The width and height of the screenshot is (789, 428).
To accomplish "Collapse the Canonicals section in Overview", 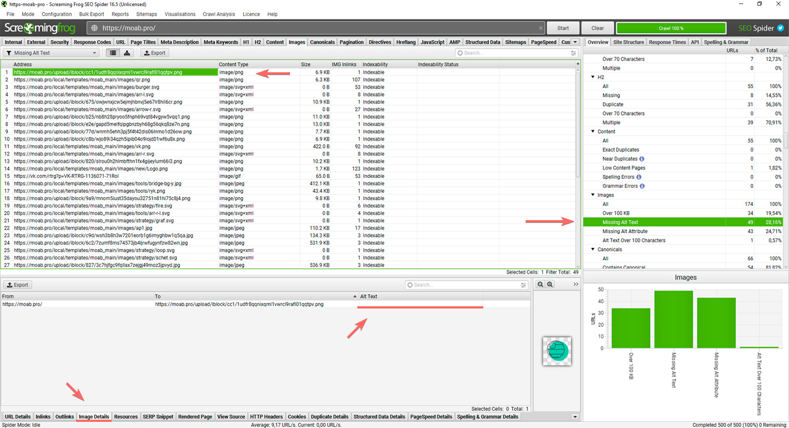I will pyautogui.click(x=593, y=250).
